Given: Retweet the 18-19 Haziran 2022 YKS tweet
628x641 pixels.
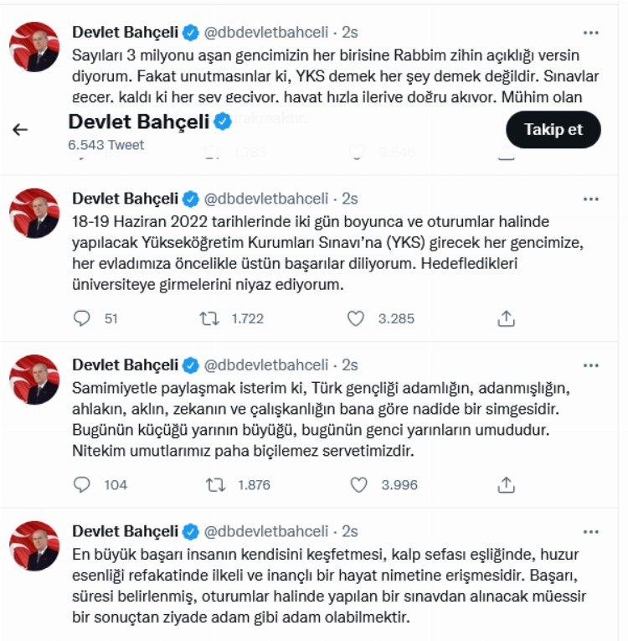Looking at the screenshot, I should (x=208, y=318).
